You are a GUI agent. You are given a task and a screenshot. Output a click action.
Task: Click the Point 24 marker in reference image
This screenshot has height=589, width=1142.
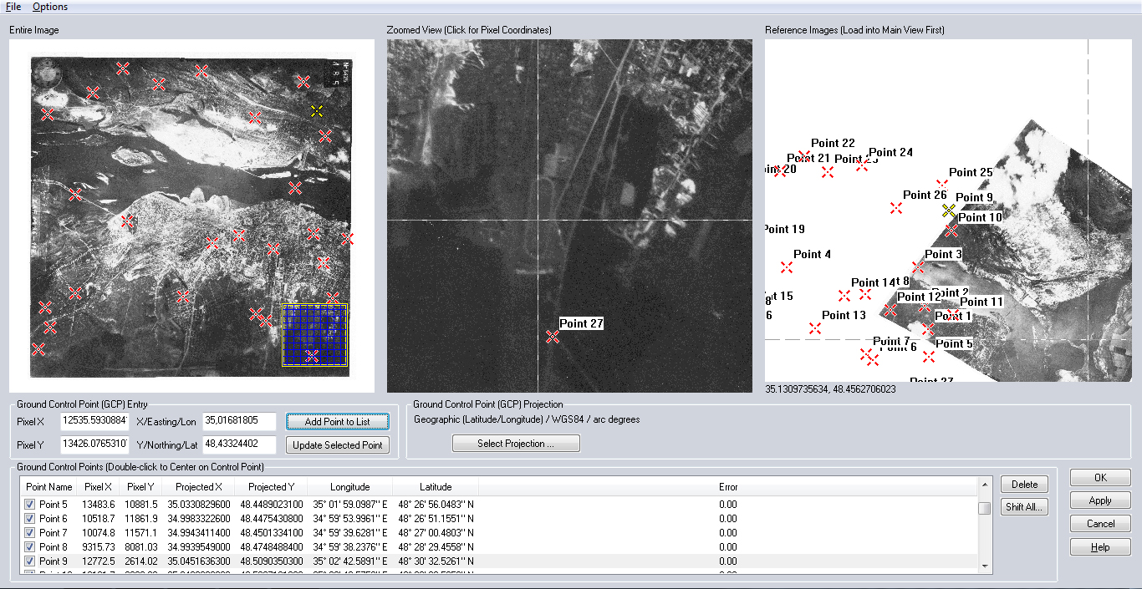(x=862, y=165)
